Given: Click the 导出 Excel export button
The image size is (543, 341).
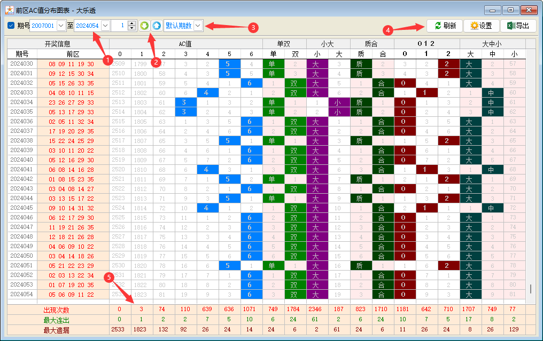Looking at the screenshot, I should 518,26.
